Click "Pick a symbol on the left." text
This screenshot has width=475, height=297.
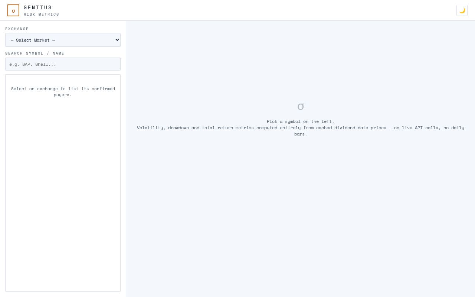(301, 121)
